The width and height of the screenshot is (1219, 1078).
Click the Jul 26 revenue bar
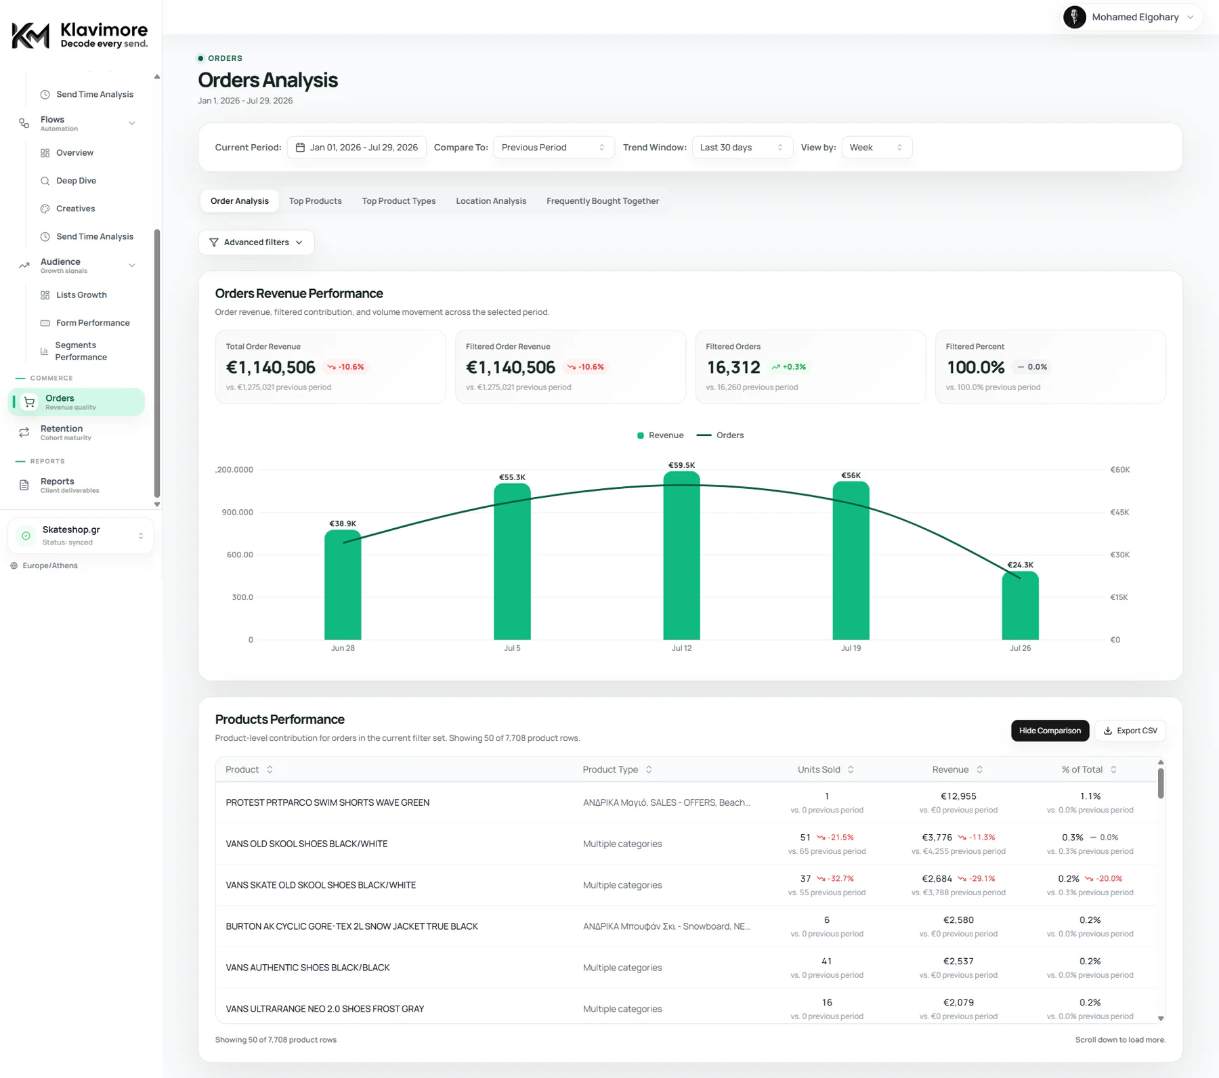coord(1021,606)
